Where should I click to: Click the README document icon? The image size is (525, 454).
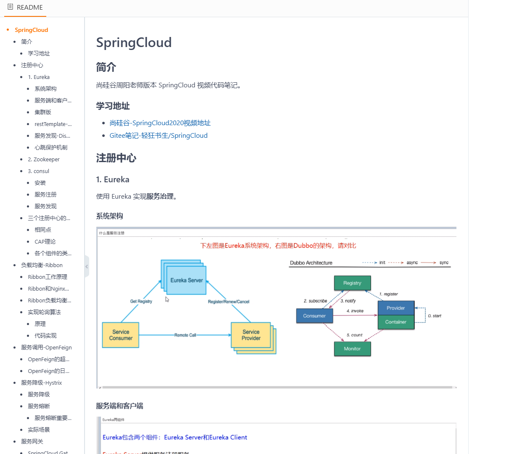pos(11,7)
